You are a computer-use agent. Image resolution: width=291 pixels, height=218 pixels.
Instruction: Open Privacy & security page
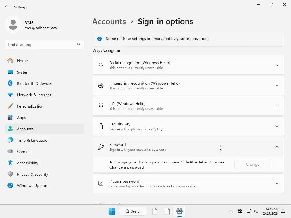pos(44,175)
